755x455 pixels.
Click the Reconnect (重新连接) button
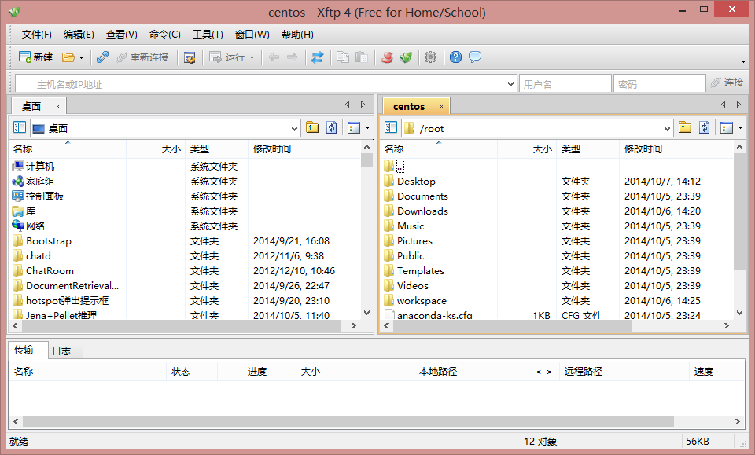coord(143,57)
